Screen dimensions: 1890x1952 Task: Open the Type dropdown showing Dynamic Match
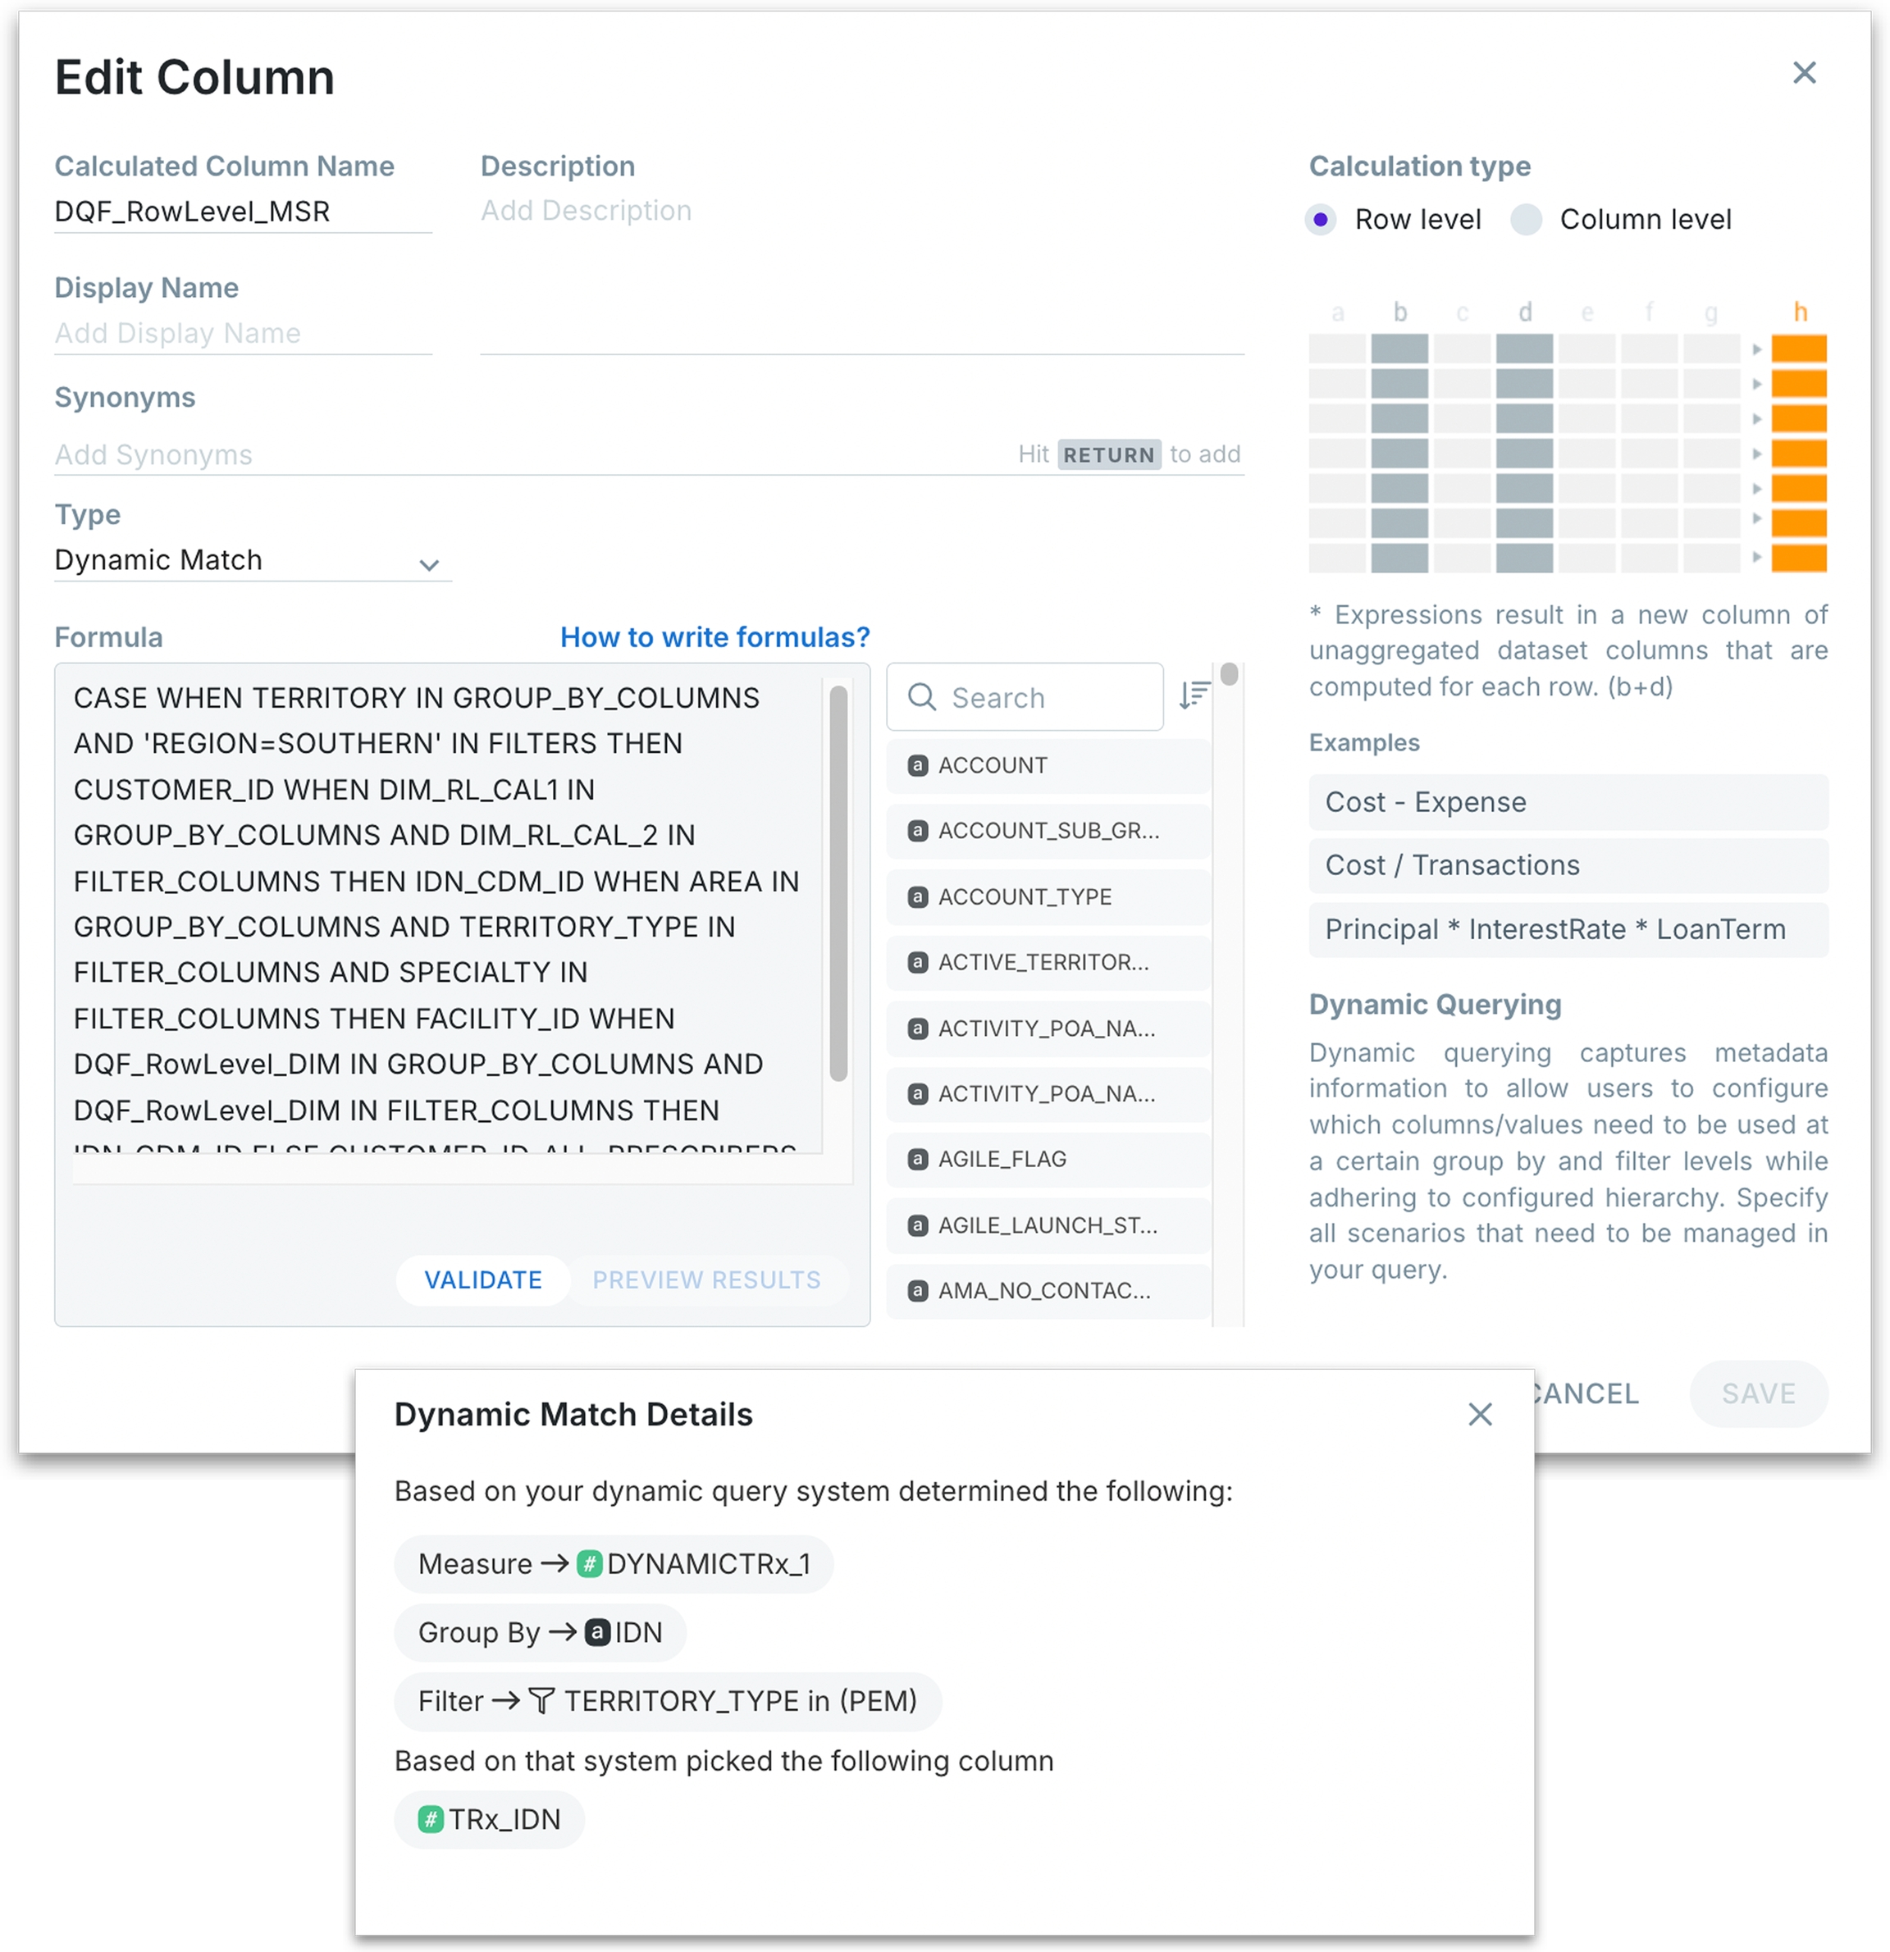(x=239, y=561)
